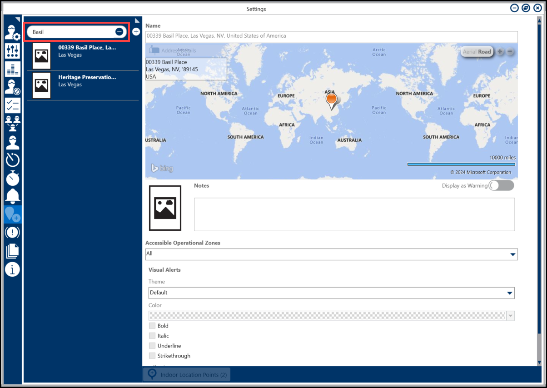This screenshot has height=388, width=547.
Task: Clear the Basil search with minus icon
Action: point(119,32)
